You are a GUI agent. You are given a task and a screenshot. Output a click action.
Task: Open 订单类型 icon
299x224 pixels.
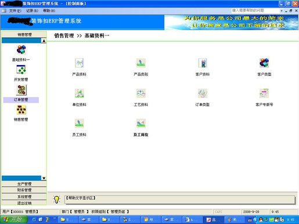(203, 93)
